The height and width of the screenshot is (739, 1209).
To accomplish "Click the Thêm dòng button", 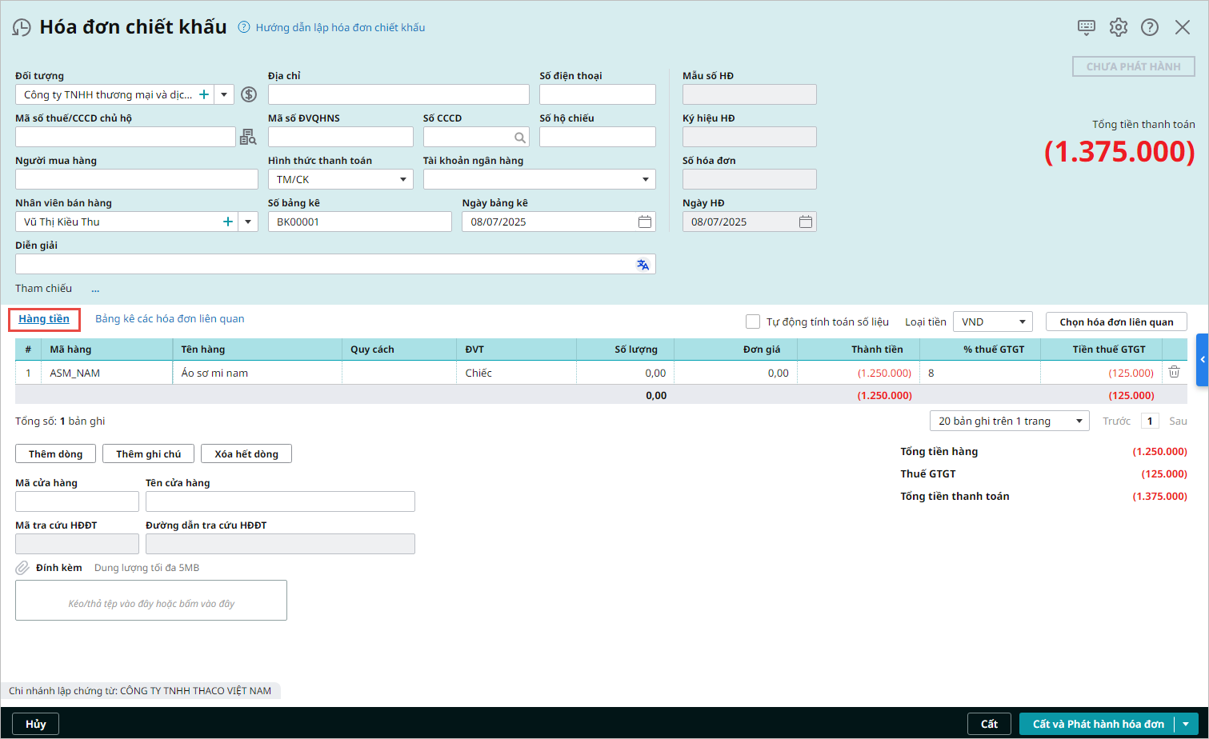I will (55, 453).
